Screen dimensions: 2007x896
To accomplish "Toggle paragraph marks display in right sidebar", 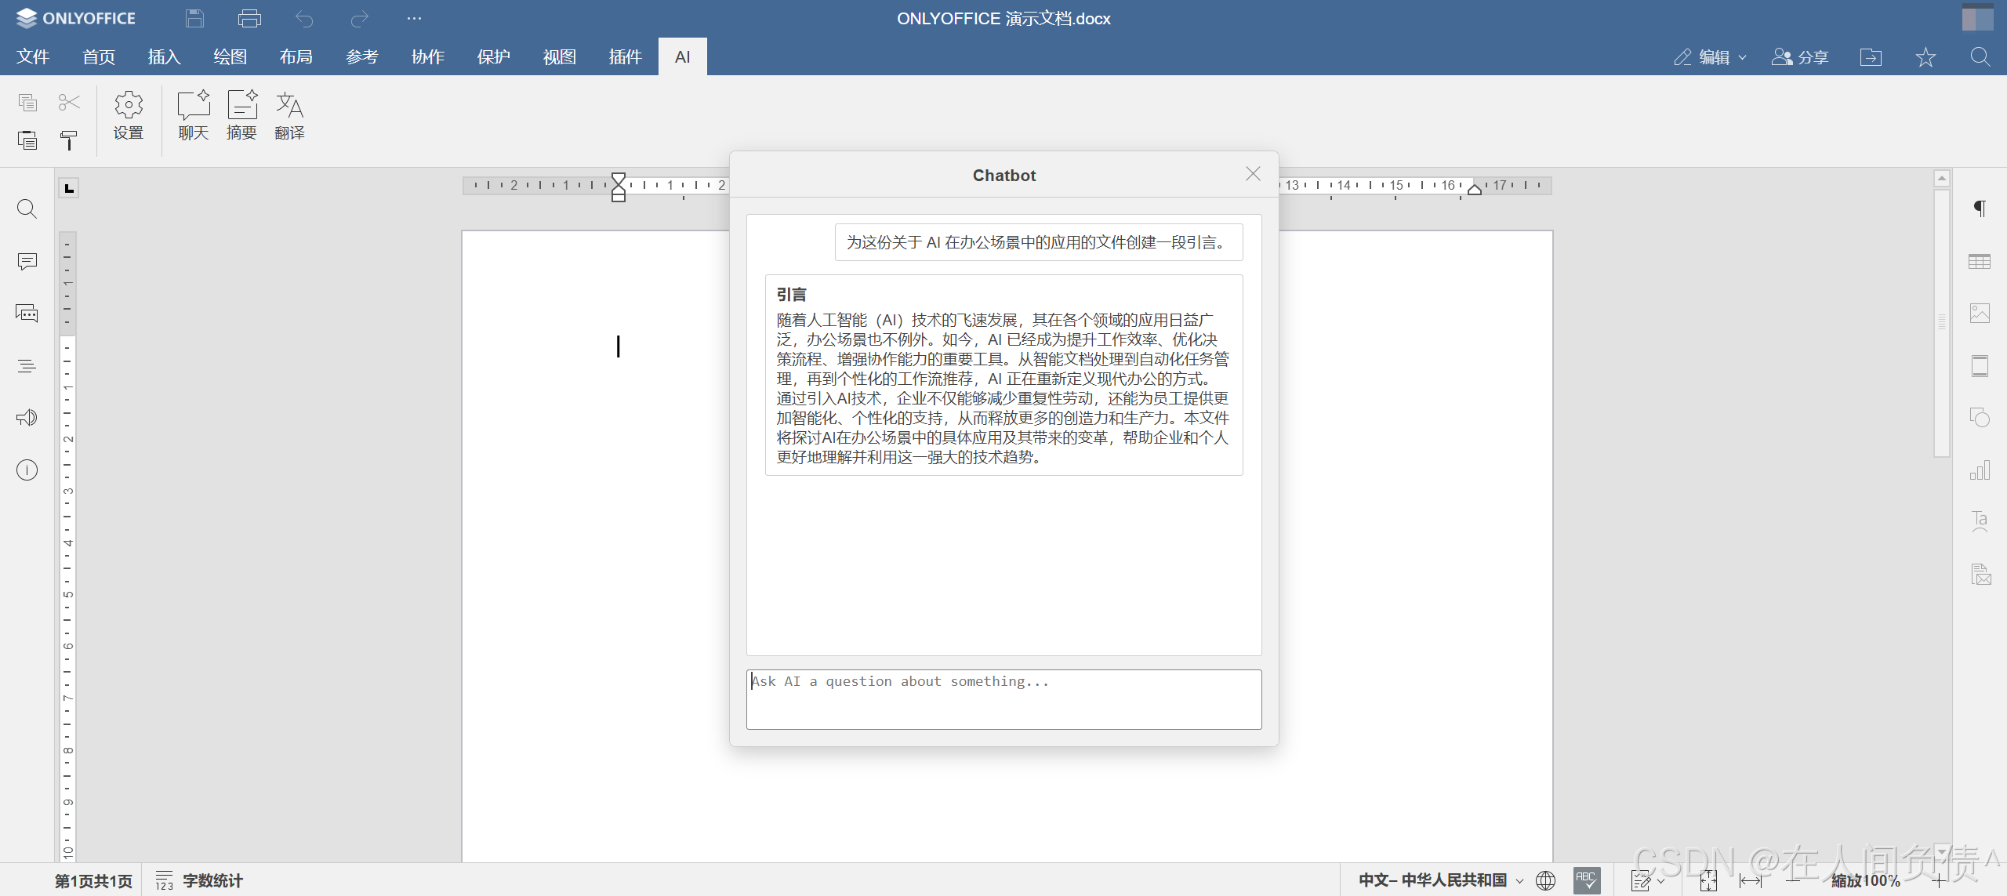I will click(1981, 209).
